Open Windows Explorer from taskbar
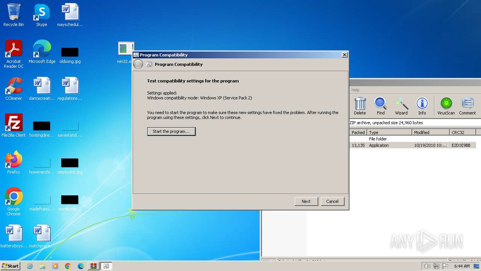Viewport: 481px width, 271px height. (x=42, y=266)
